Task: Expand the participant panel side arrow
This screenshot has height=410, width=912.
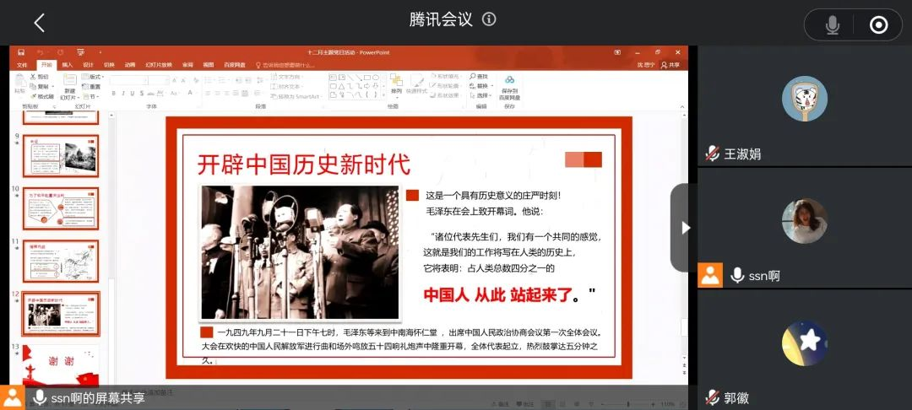Action: (x=685, y=228)
